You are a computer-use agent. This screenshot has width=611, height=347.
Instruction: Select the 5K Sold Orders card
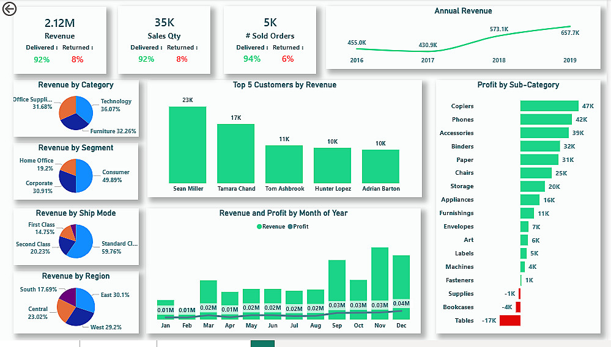(270, 40)
